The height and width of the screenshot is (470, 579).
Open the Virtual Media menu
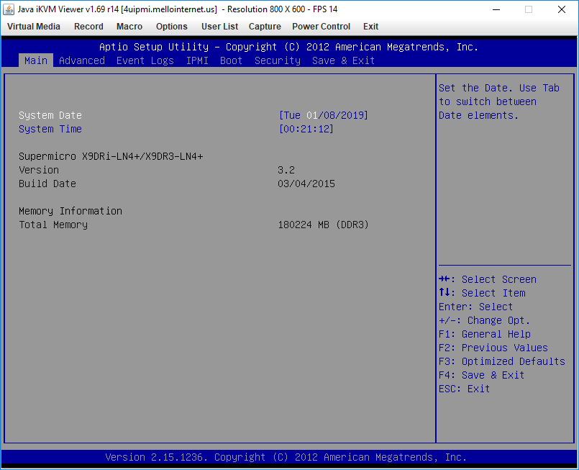[34, 27]
